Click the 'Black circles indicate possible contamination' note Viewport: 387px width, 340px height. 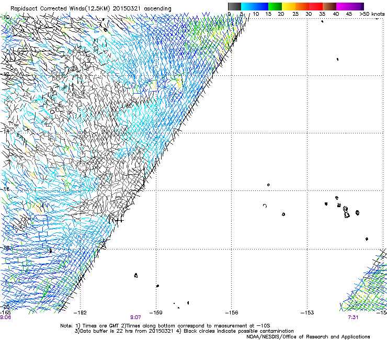coord(238,331)
